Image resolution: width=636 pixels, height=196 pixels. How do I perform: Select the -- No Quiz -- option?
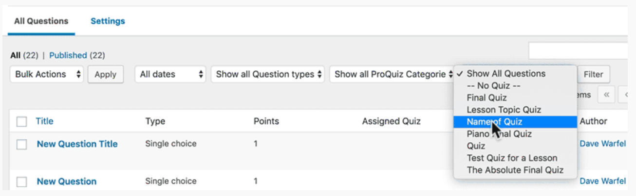pyautogui.click(x=494, y=86)
